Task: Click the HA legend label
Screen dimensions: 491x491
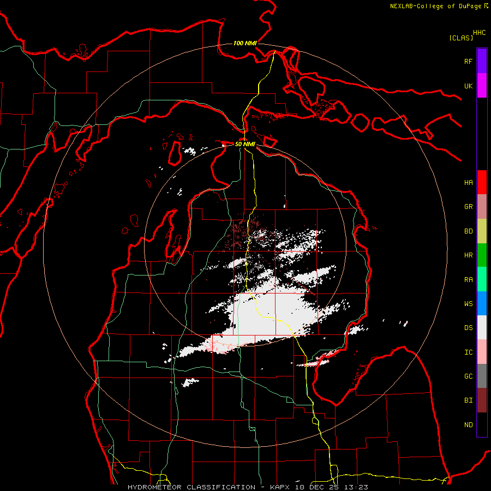Action: click(468, 183)
